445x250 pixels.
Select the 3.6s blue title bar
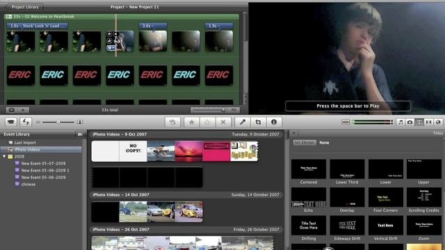pyautogui.click(x=153, y=26)
